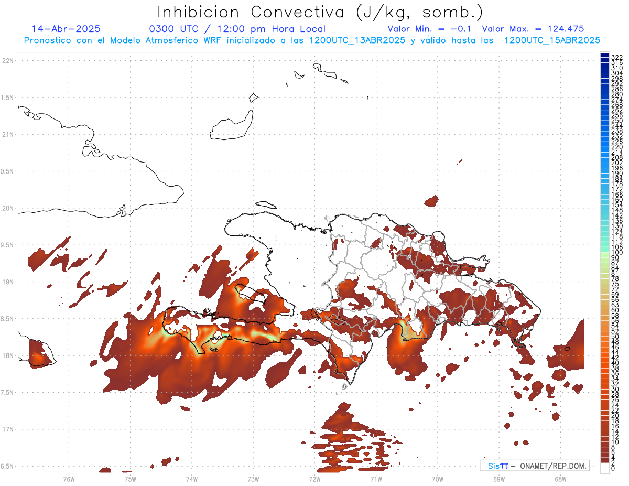This screenshot has width=629, height=486.
Task: Click the time "0300 UTC / 12:00 pm Hora Local"
Action: click(x=237, y=29)
